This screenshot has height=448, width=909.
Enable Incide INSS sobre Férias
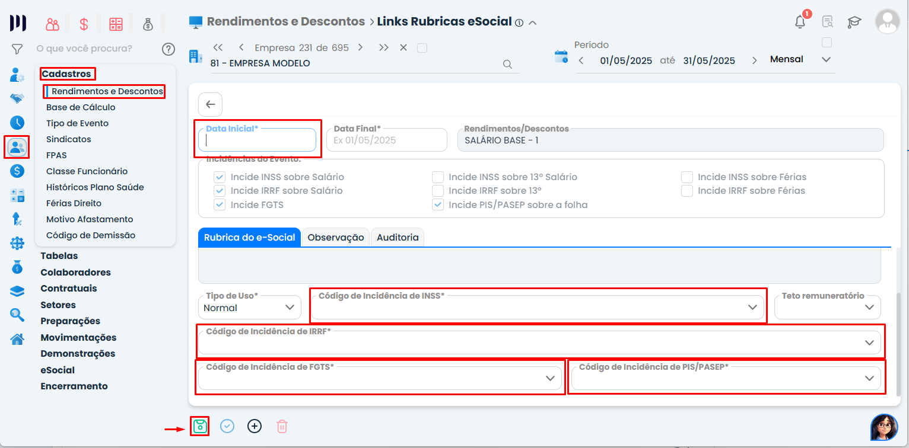click(x=687, y=177)
